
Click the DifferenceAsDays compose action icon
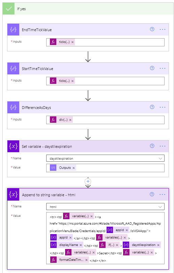[x=13, y=108]
